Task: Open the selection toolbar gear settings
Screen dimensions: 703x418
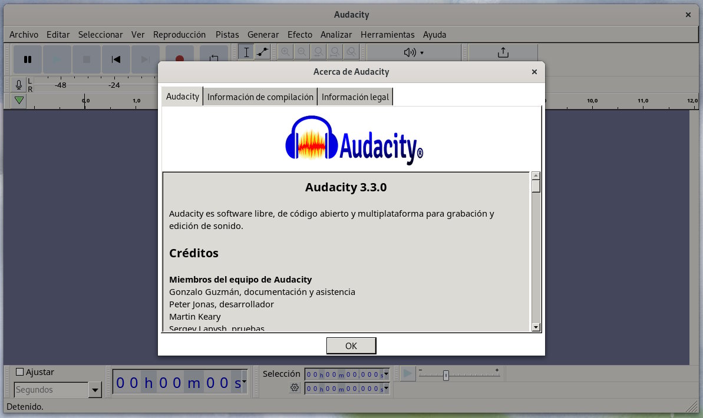Action: [295, 387]
